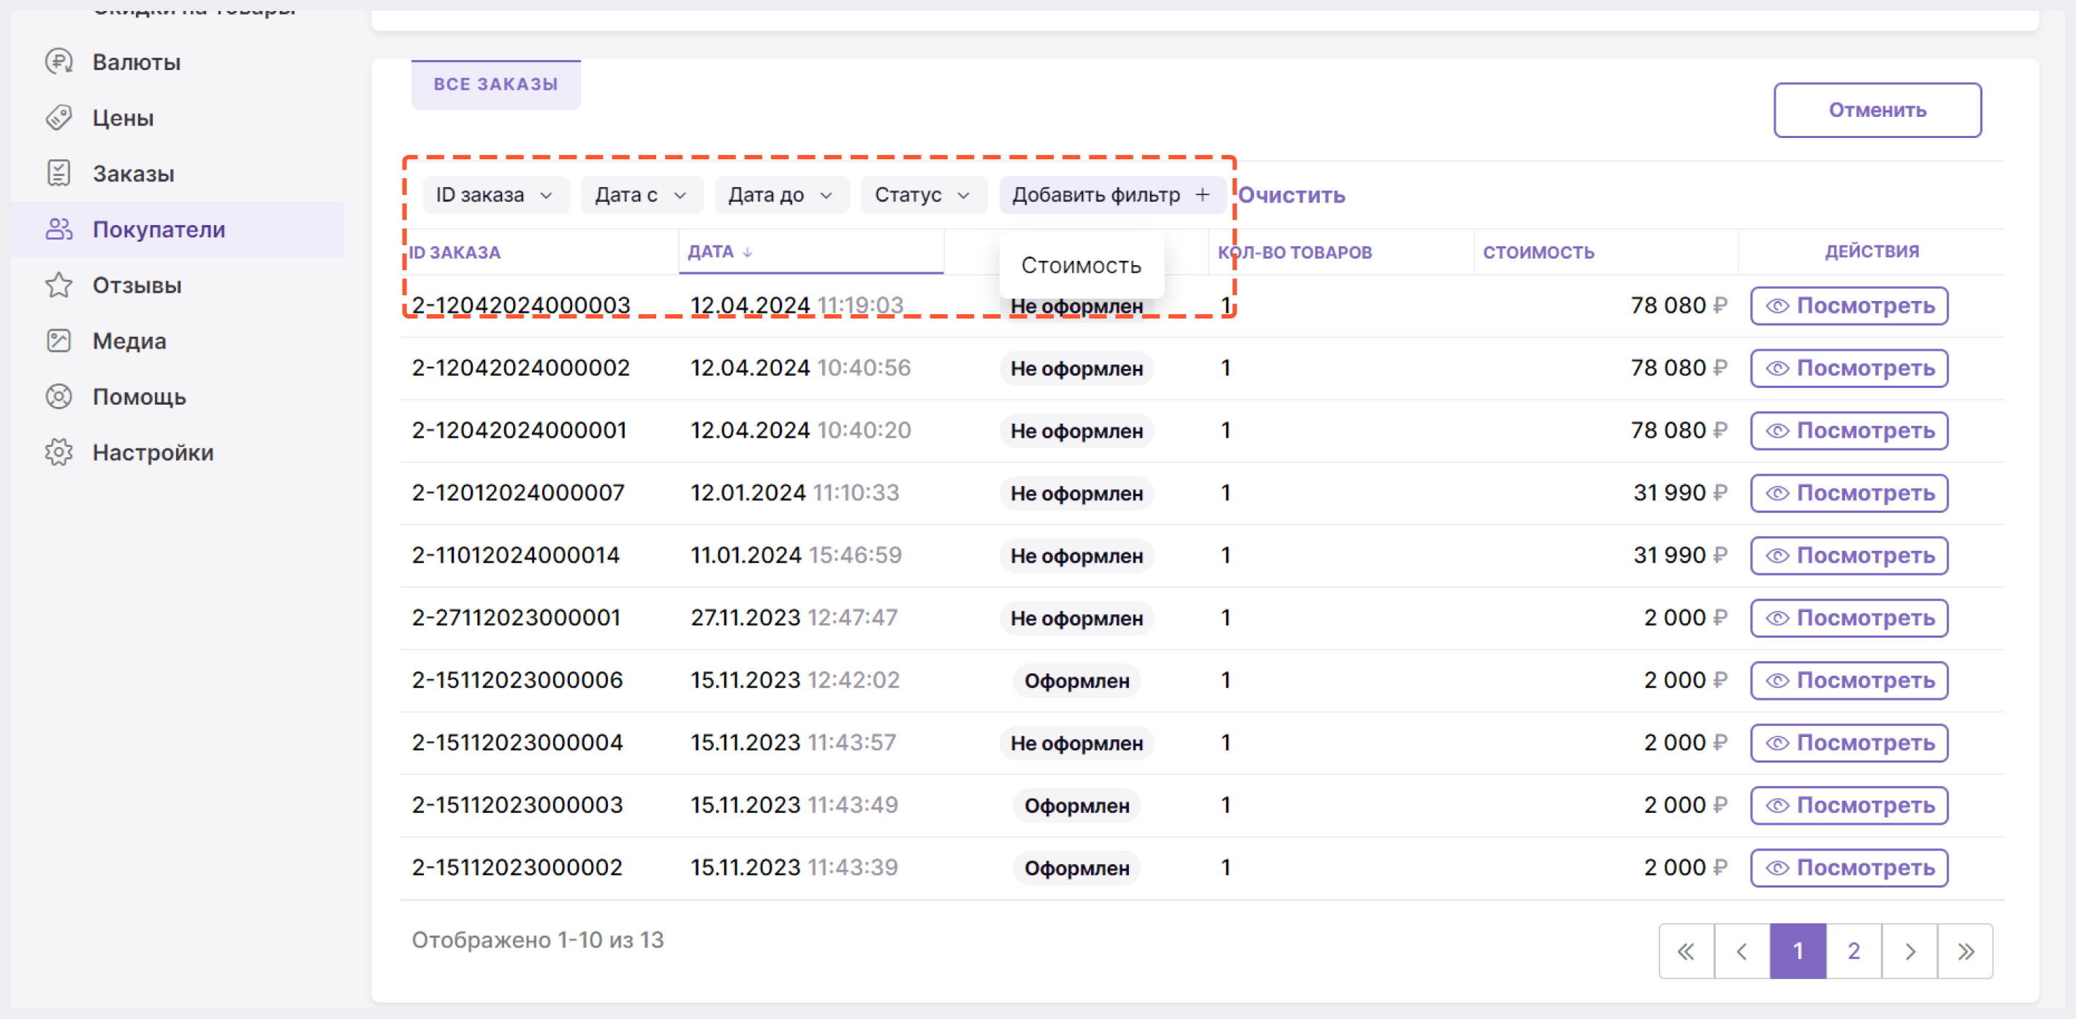Click Очистить to clear filters

[x=1292, y=195]
